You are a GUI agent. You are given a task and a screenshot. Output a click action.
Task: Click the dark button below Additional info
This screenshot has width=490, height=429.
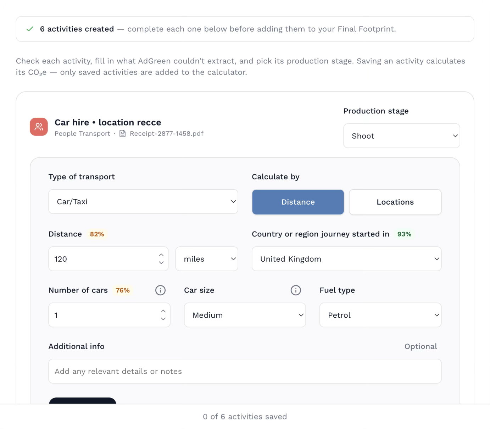pos(82,401)
